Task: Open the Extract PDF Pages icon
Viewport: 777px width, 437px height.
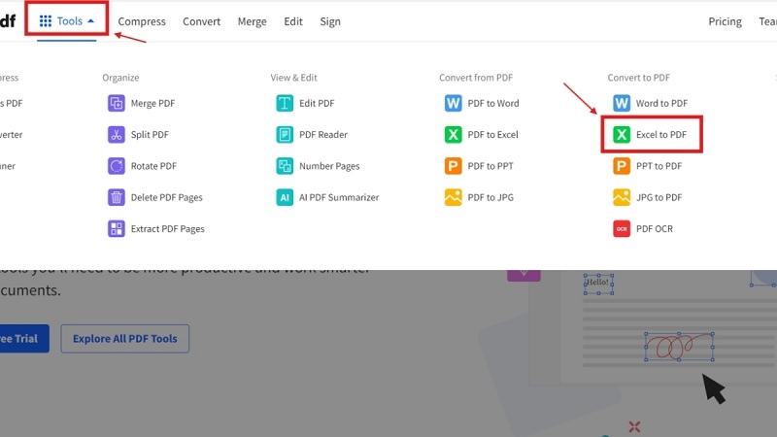Action: coord(116,228)
